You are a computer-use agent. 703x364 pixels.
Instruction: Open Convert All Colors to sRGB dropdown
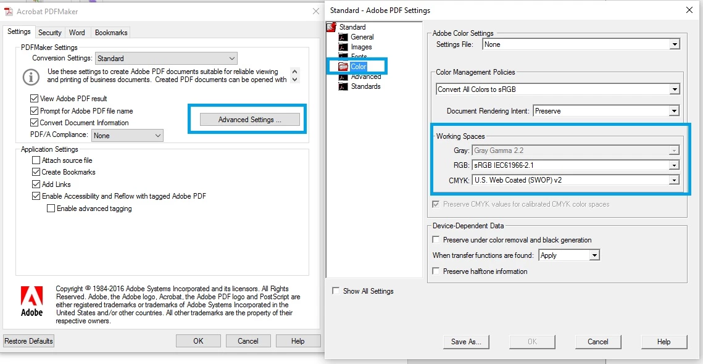pyautogui.click(x=558, y=89)
